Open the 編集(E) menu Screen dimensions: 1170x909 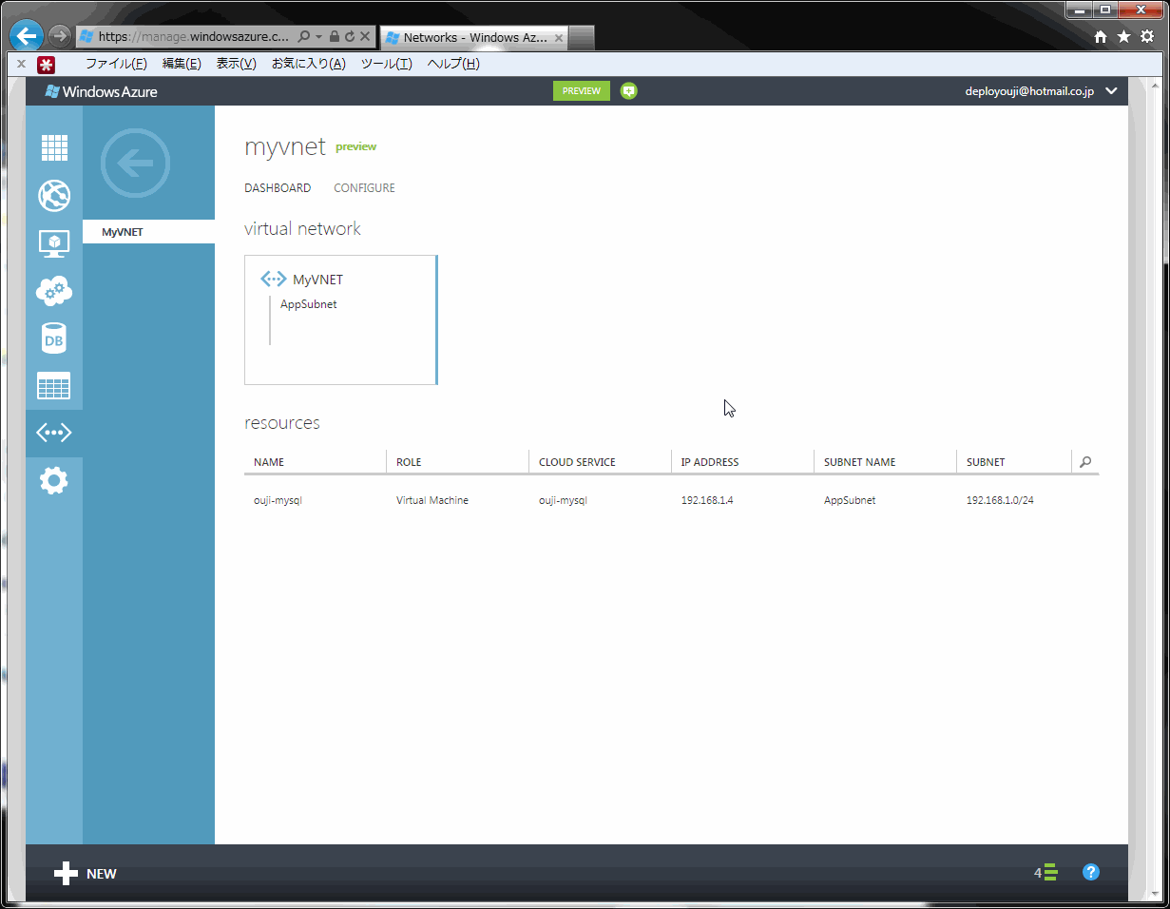pos(182,64)
